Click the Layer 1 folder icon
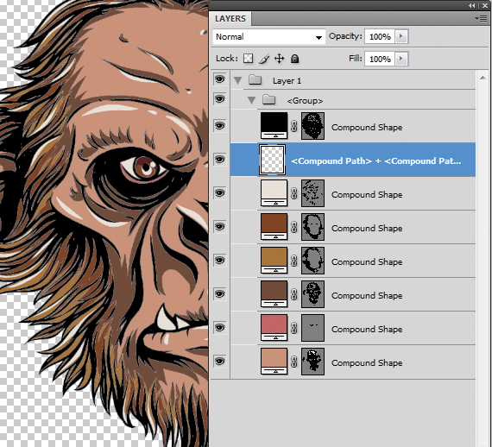Viewport: 492px width, 447px height. [255, 80]
